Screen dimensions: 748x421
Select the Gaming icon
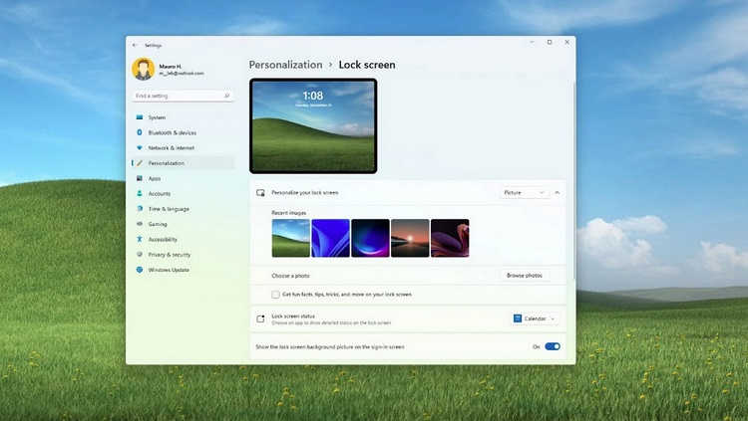click(140, 224)
